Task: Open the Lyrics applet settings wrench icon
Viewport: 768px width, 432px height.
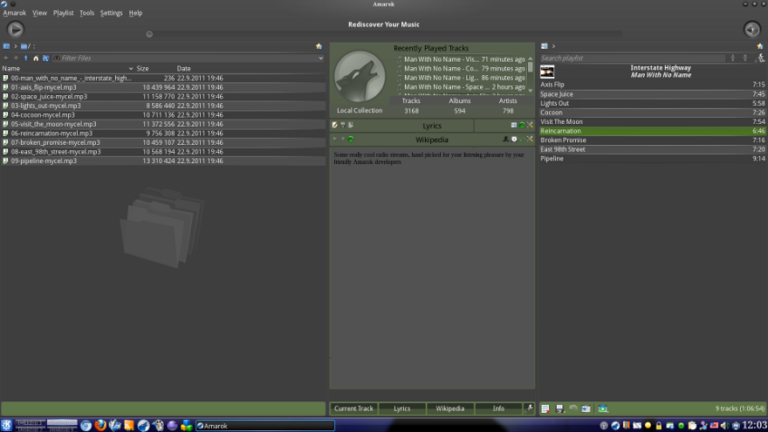Action: click(530, 126)
